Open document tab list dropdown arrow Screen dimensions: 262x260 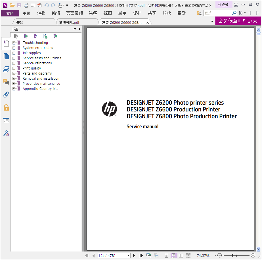(212, 21)
